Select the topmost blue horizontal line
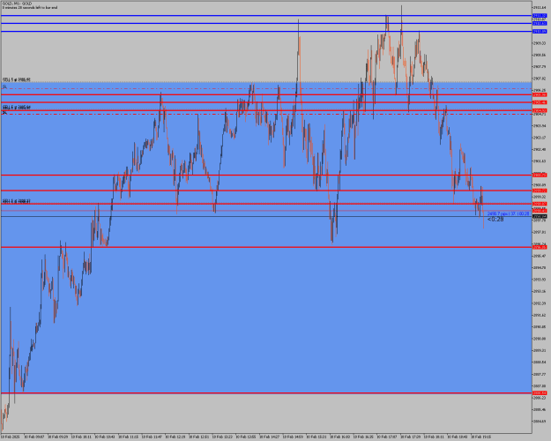The image size is (551, 441). (266, 16)
